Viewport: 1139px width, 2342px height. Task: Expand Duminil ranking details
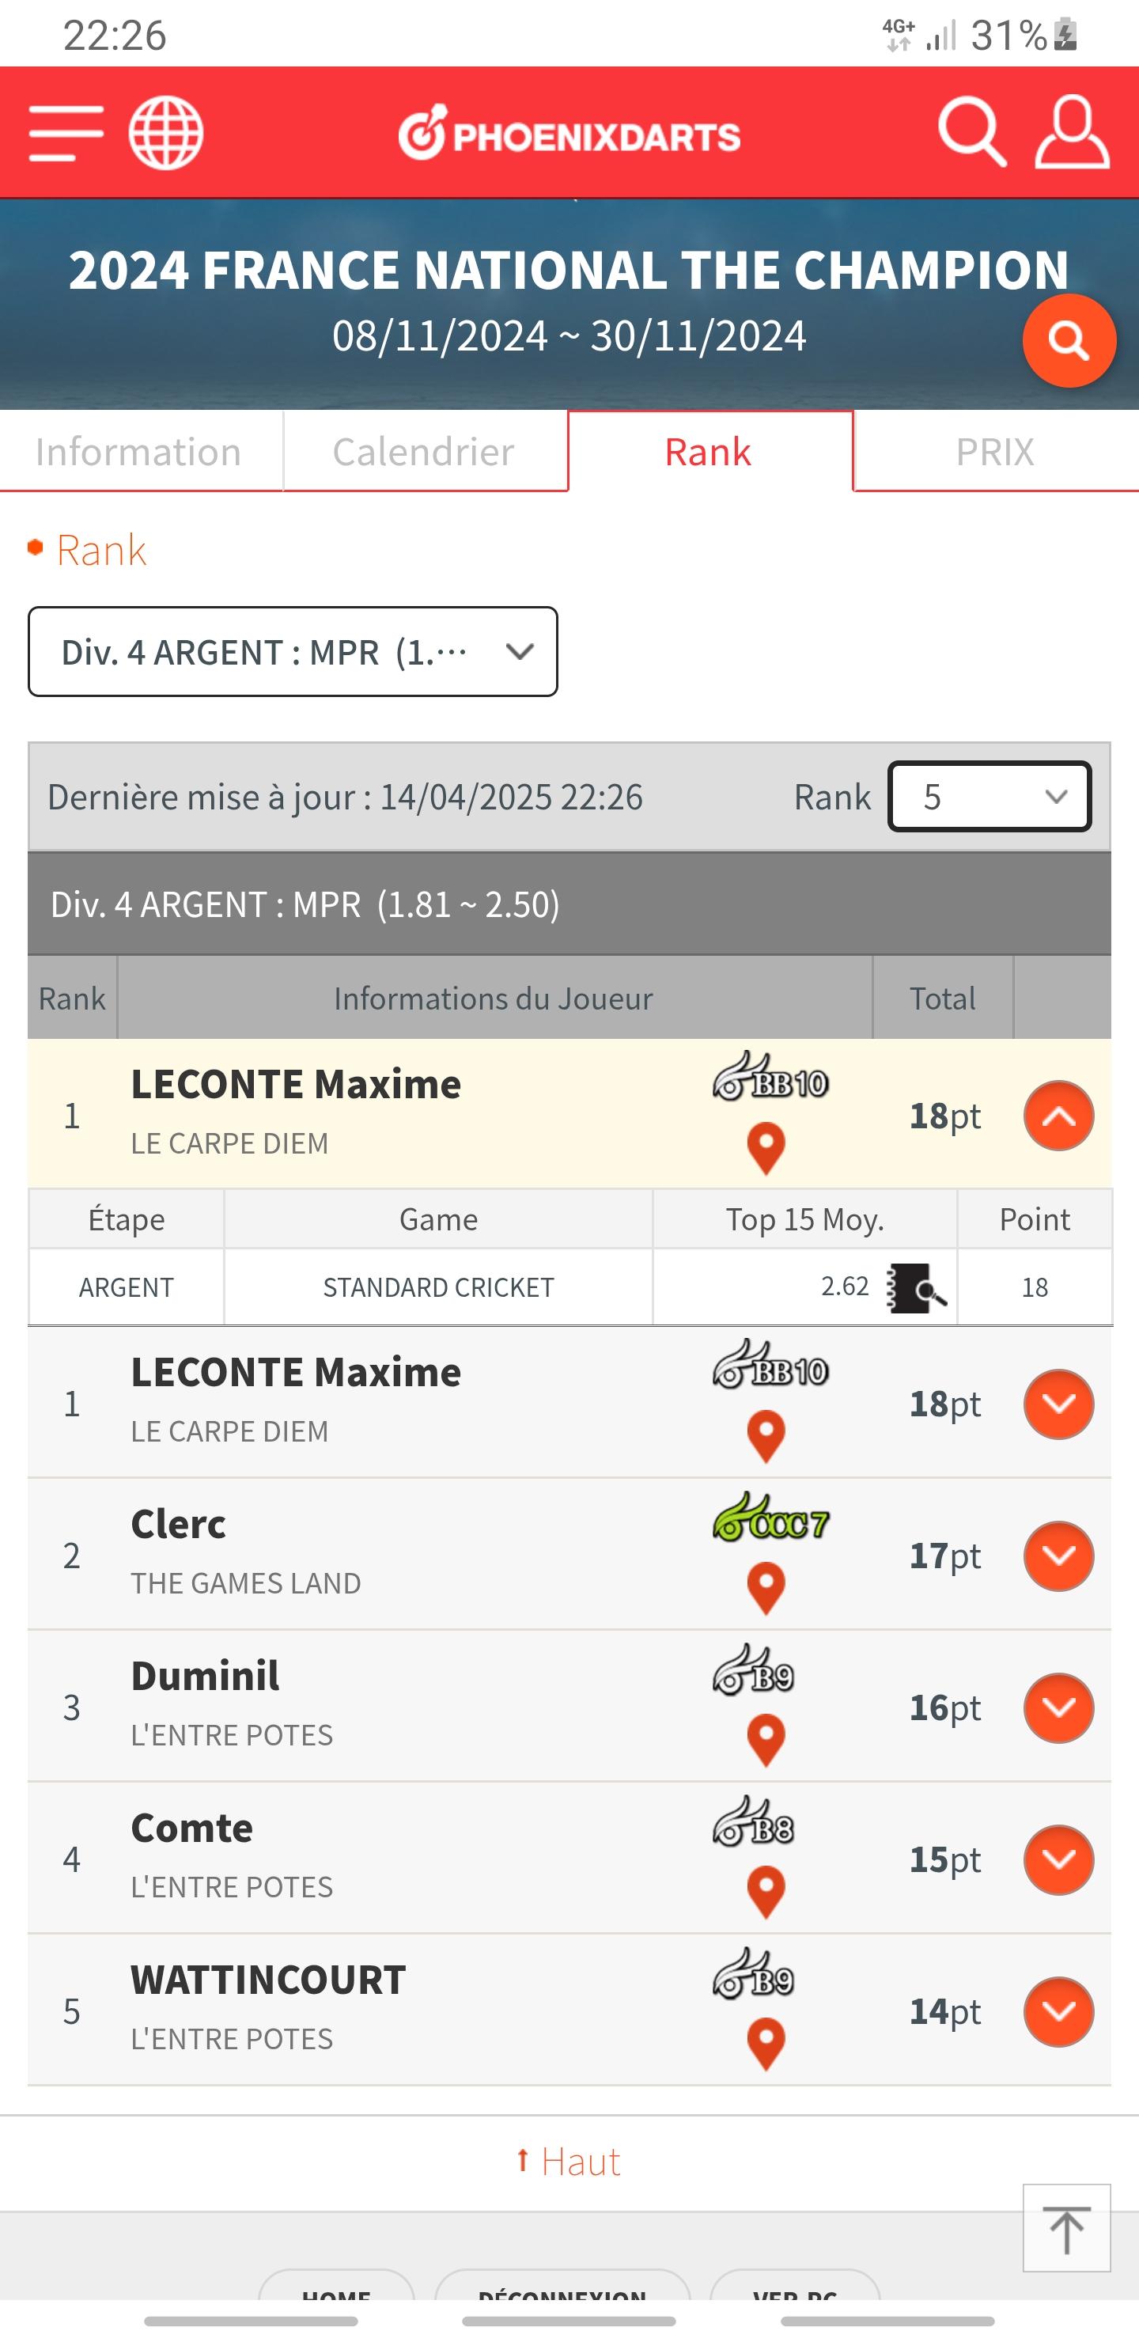pos(1058,1707)
